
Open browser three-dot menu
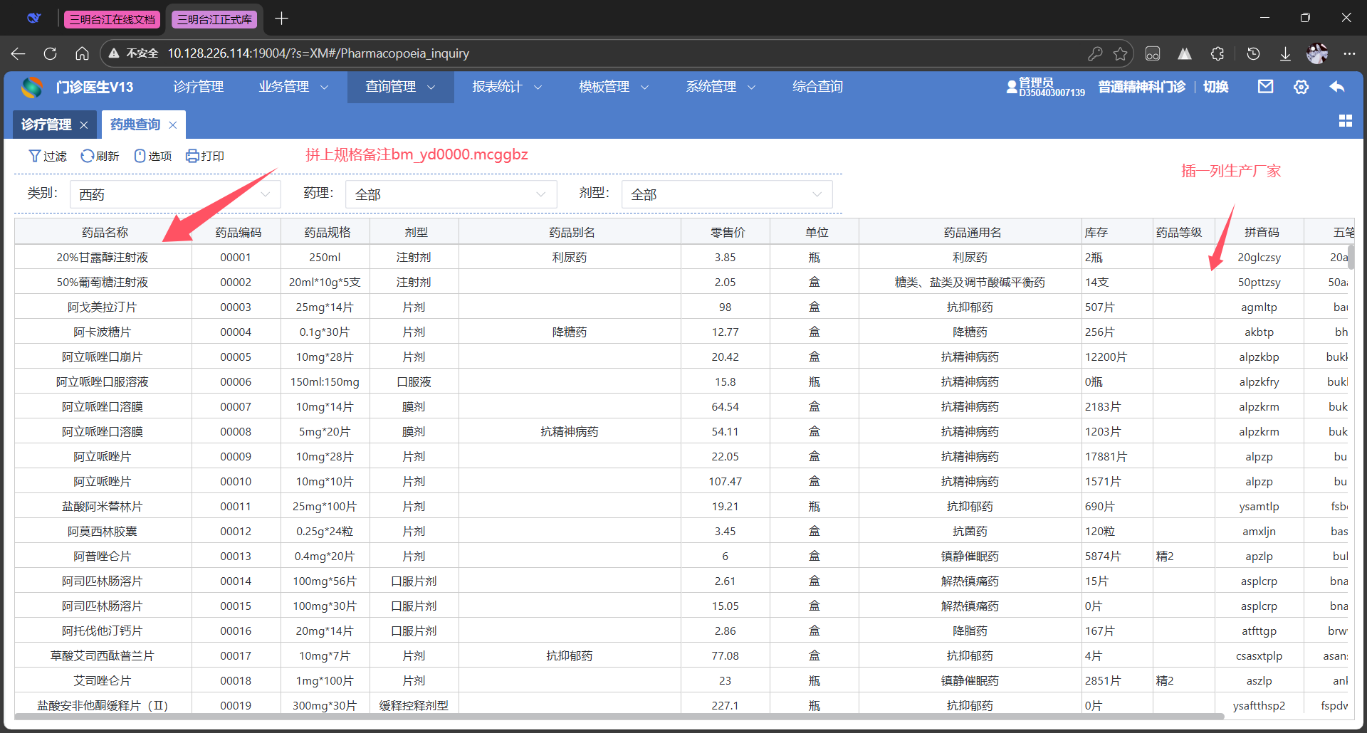pyautogui.click(x=1349, y=53)
